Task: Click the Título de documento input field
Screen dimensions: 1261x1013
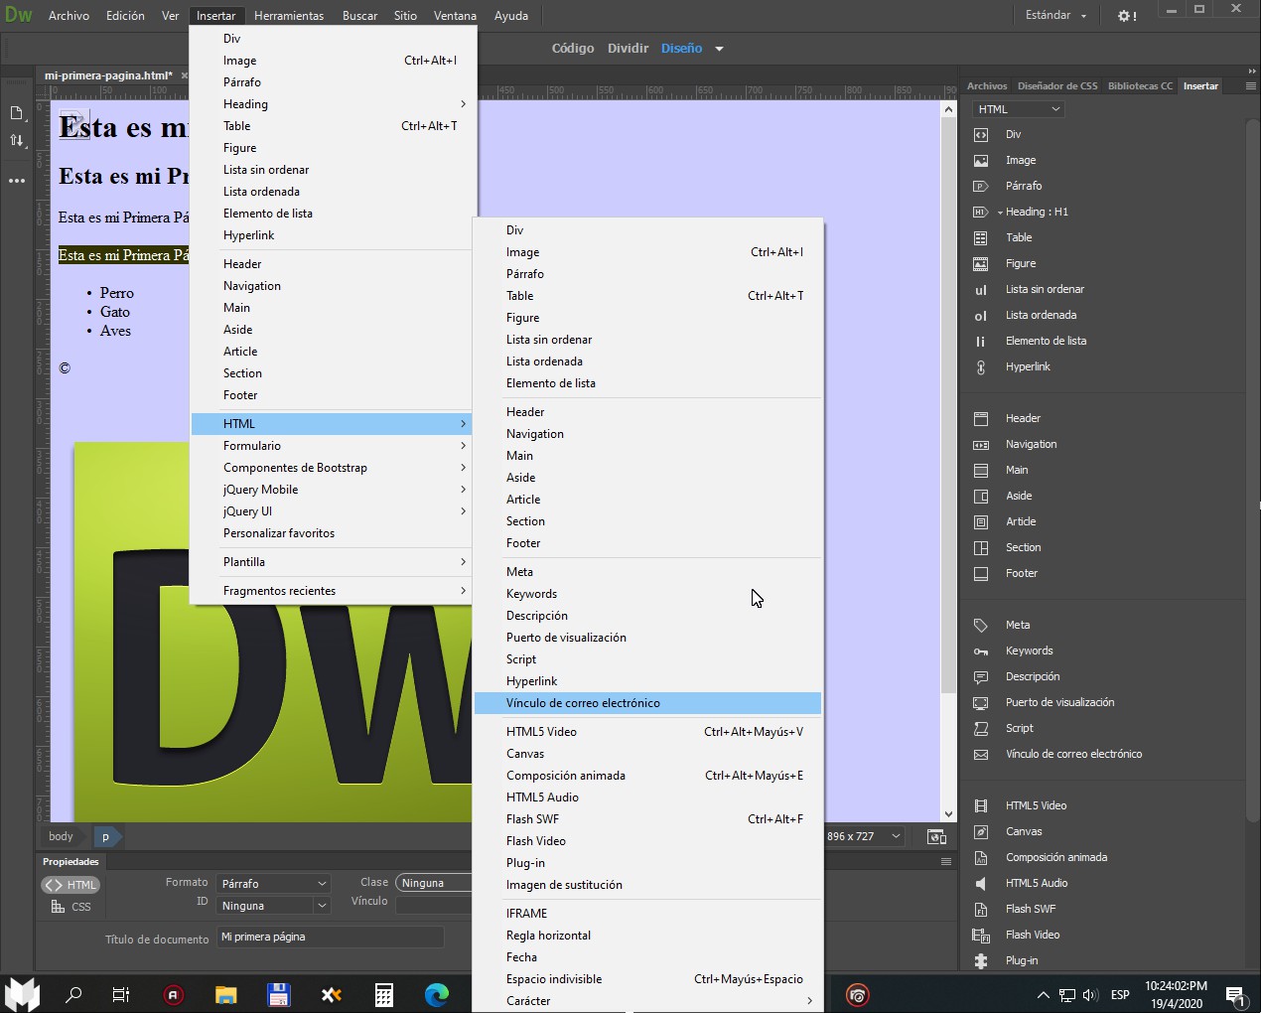Action: pyautogui.click(x=330, y=938)
